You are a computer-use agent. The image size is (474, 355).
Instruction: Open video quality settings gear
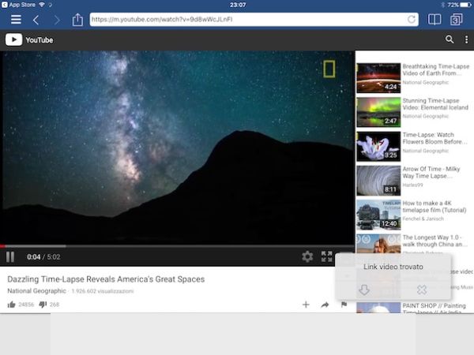coord(307,256)
